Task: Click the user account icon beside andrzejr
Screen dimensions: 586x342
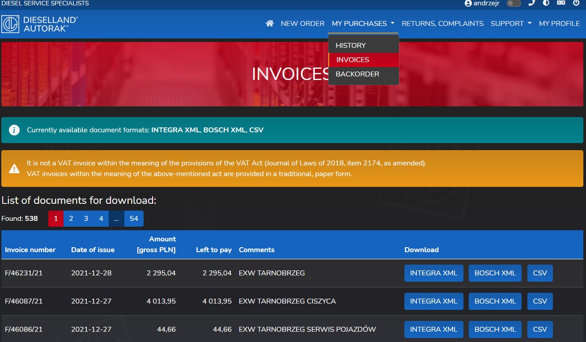Action: coord(468,3)
